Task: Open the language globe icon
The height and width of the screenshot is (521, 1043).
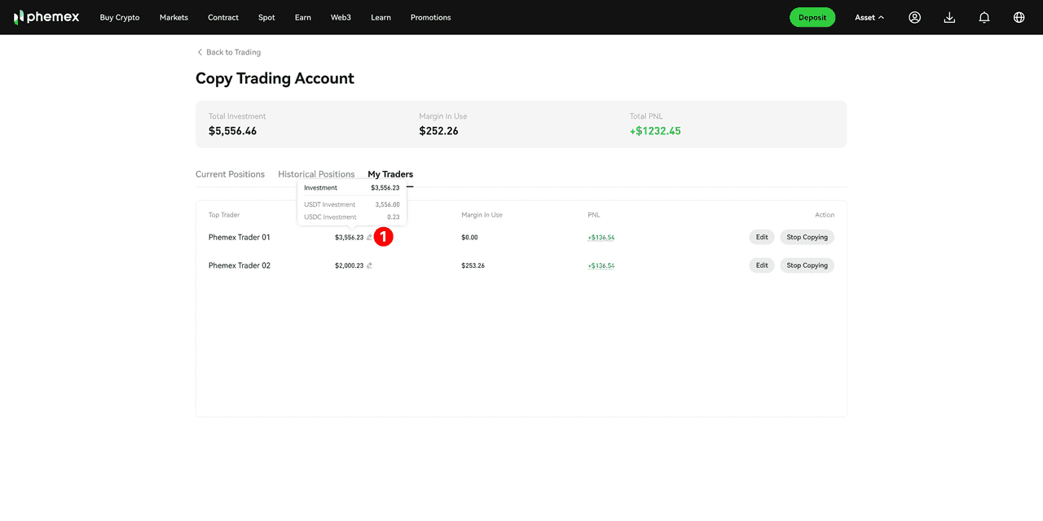Action: [1019, 17]
